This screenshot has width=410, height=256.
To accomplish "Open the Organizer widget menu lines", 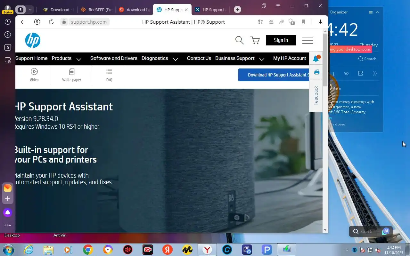I will pos(371,12).
